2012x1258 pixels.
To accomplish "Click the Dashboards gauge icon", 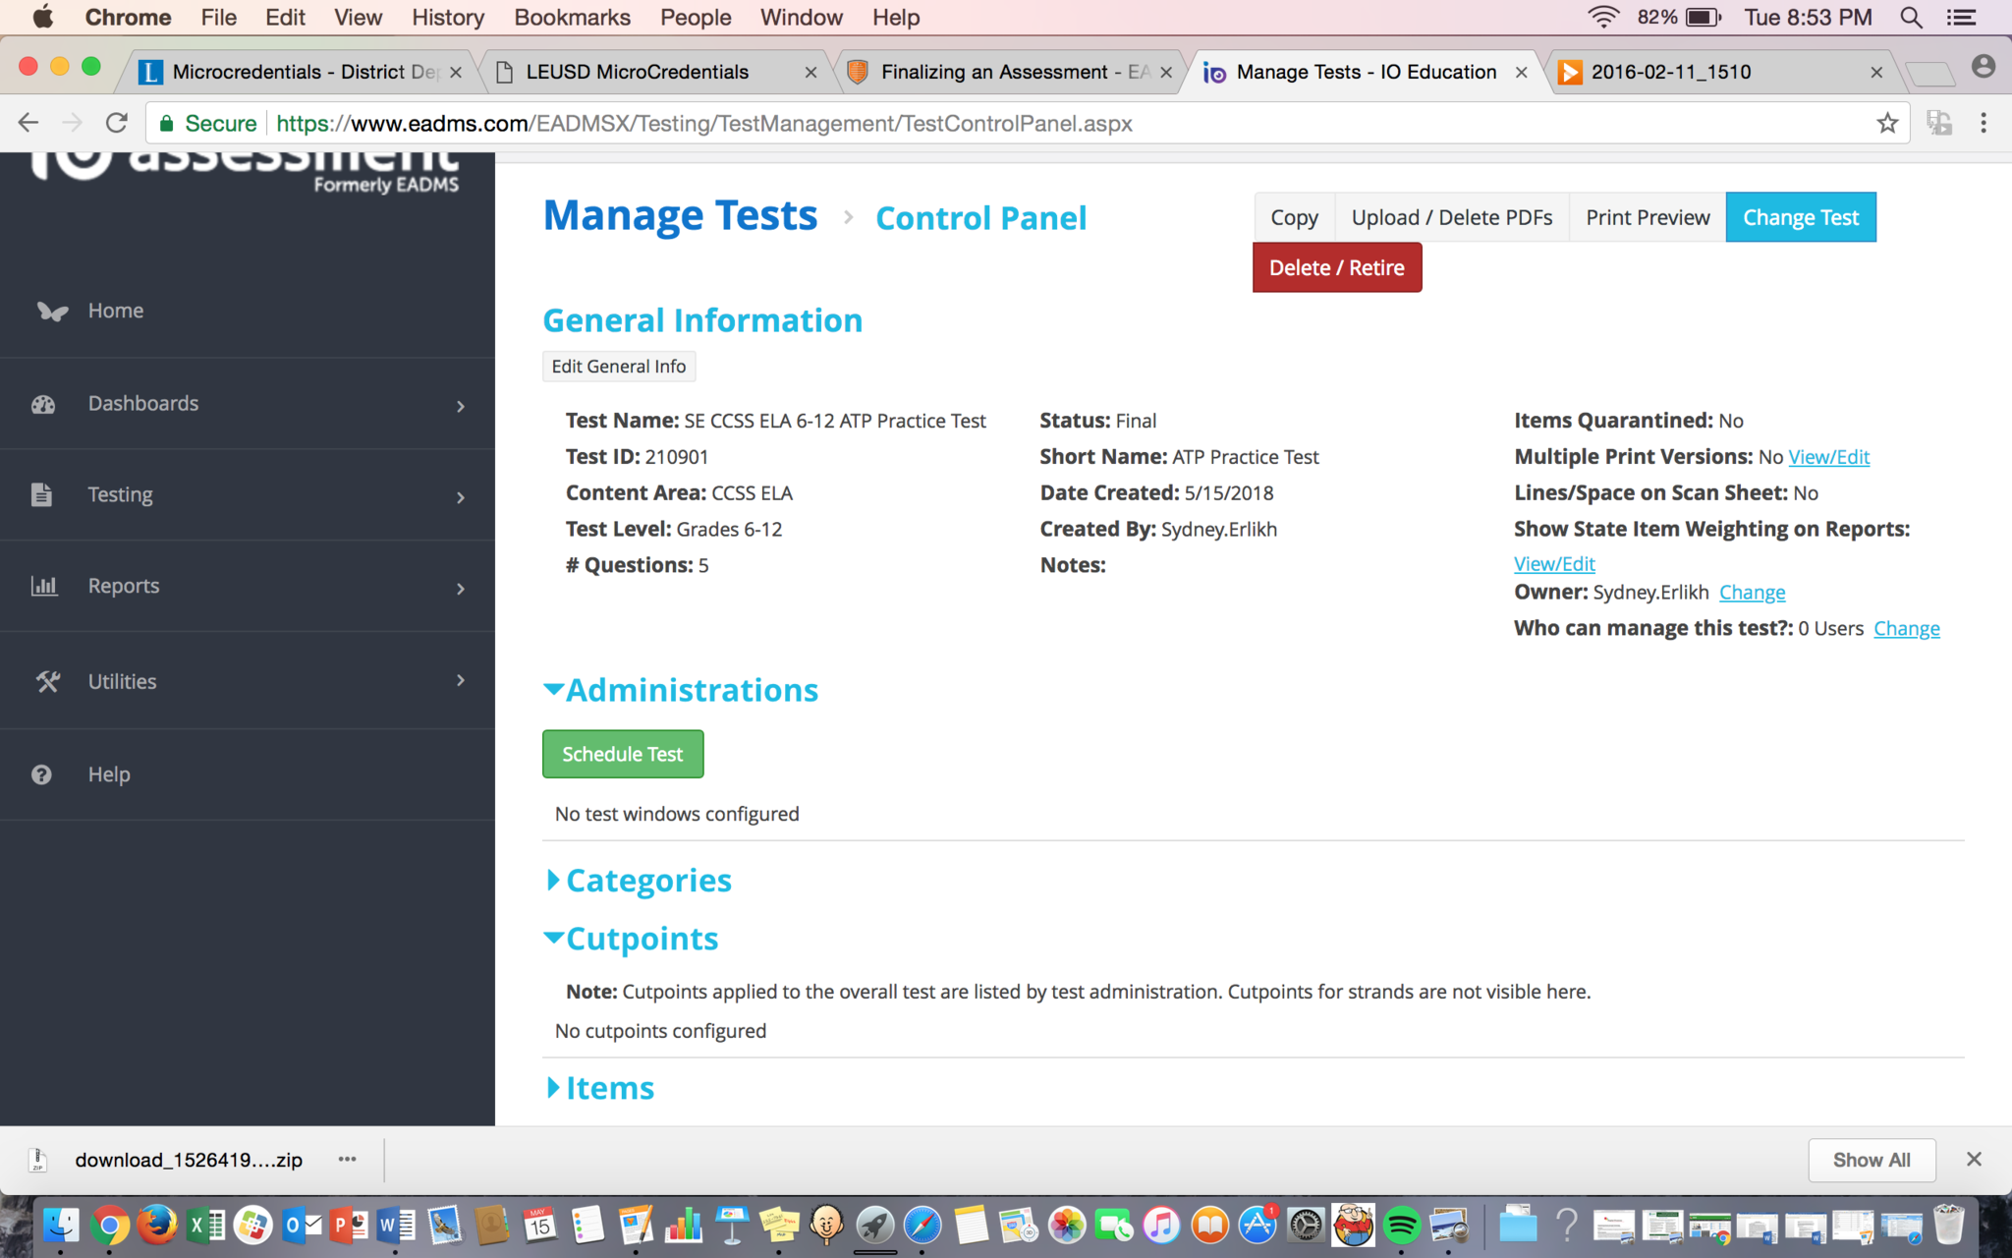I will click(x=43, y=404).
